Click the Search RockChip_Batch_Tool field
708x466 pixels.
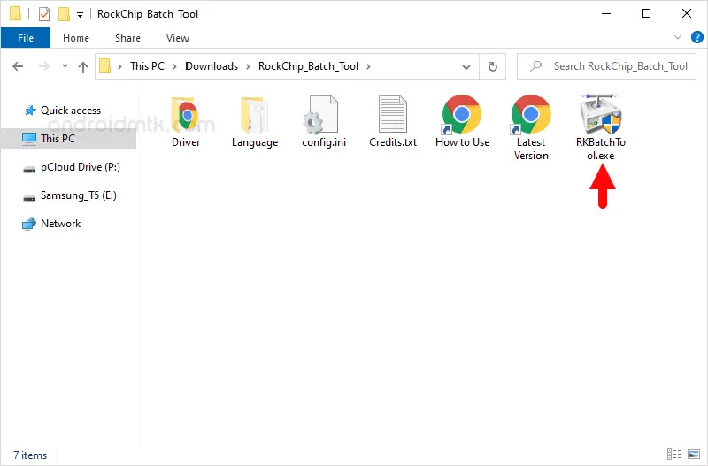(x=606, y=67)
